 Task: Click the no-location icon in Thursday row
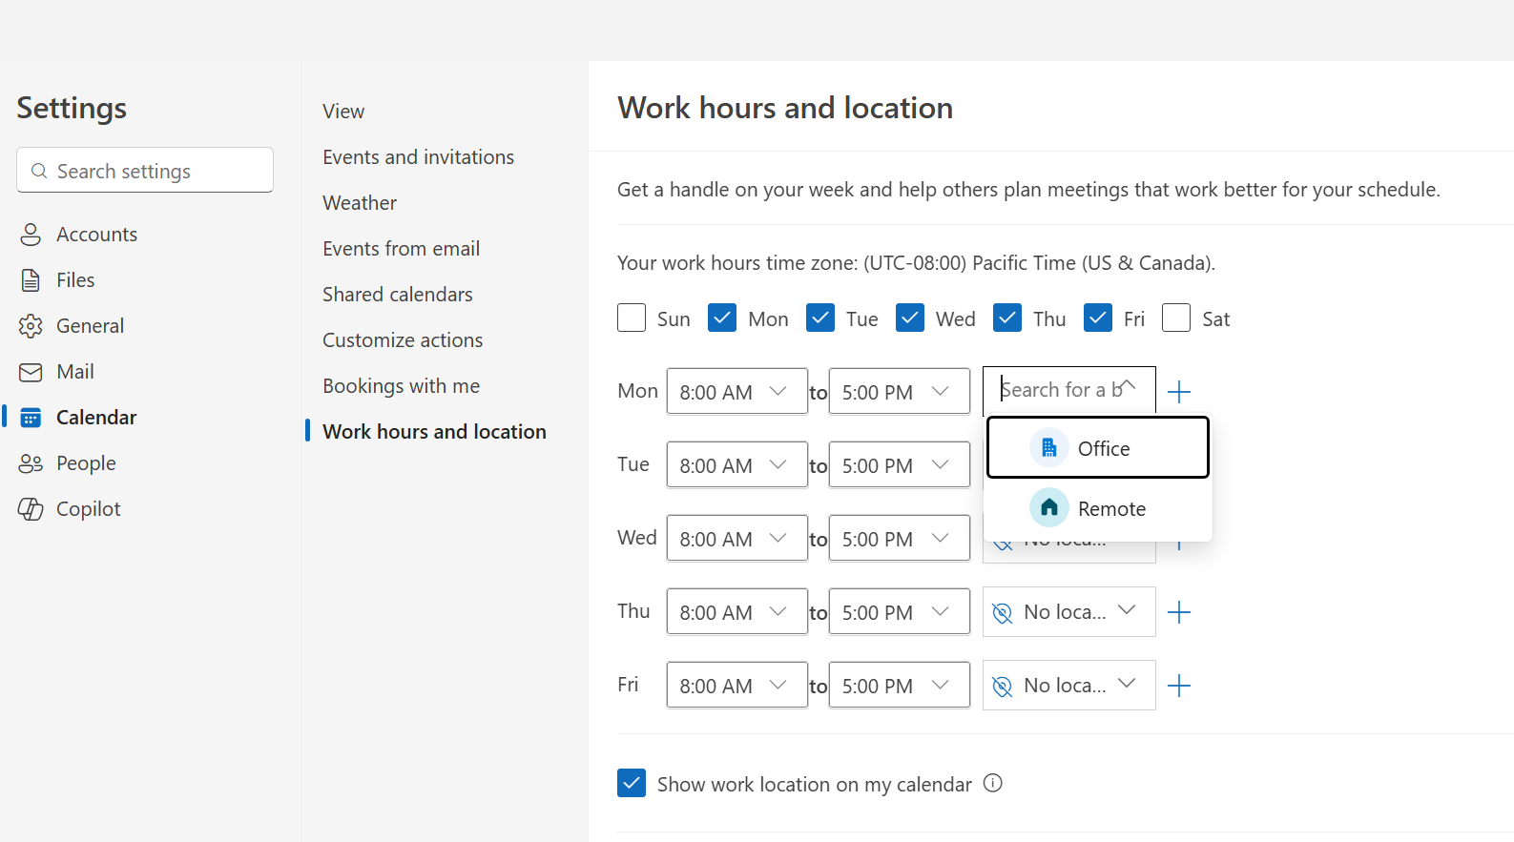pos(1002,613)
